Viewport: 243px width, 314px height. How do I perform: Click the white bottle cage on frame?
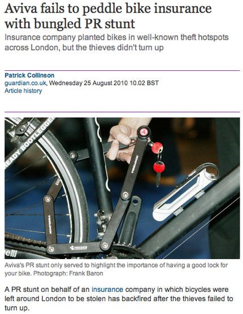pos(185,192)
